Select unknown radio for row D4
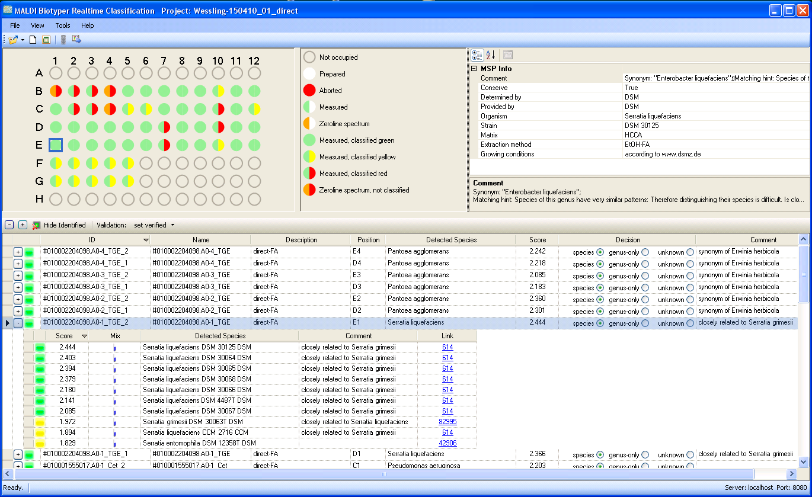This screenshot has height=497, width=812. 690,264
